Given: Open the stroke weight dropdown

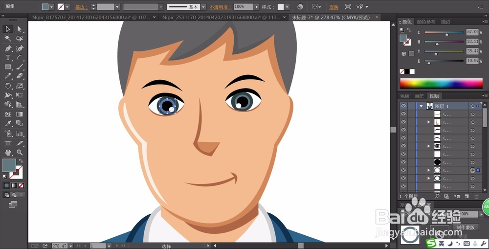Looking at the screenshot, I should click(x=117, y=7).
